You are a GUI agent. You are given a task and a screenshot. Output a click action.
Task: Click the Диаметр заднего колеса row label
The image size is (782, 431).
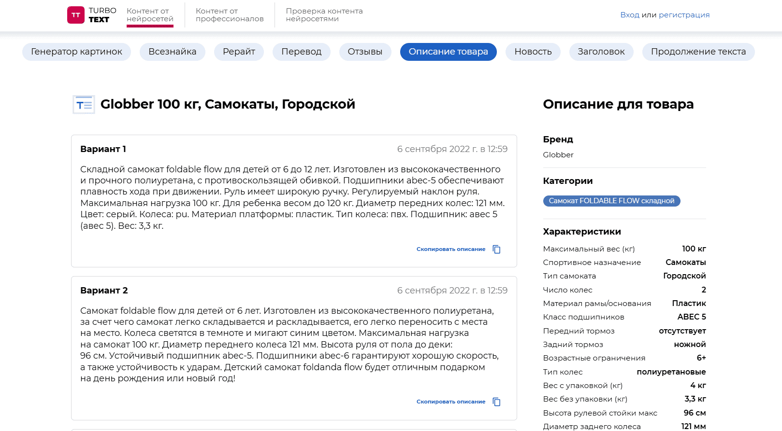pos(592,427)
